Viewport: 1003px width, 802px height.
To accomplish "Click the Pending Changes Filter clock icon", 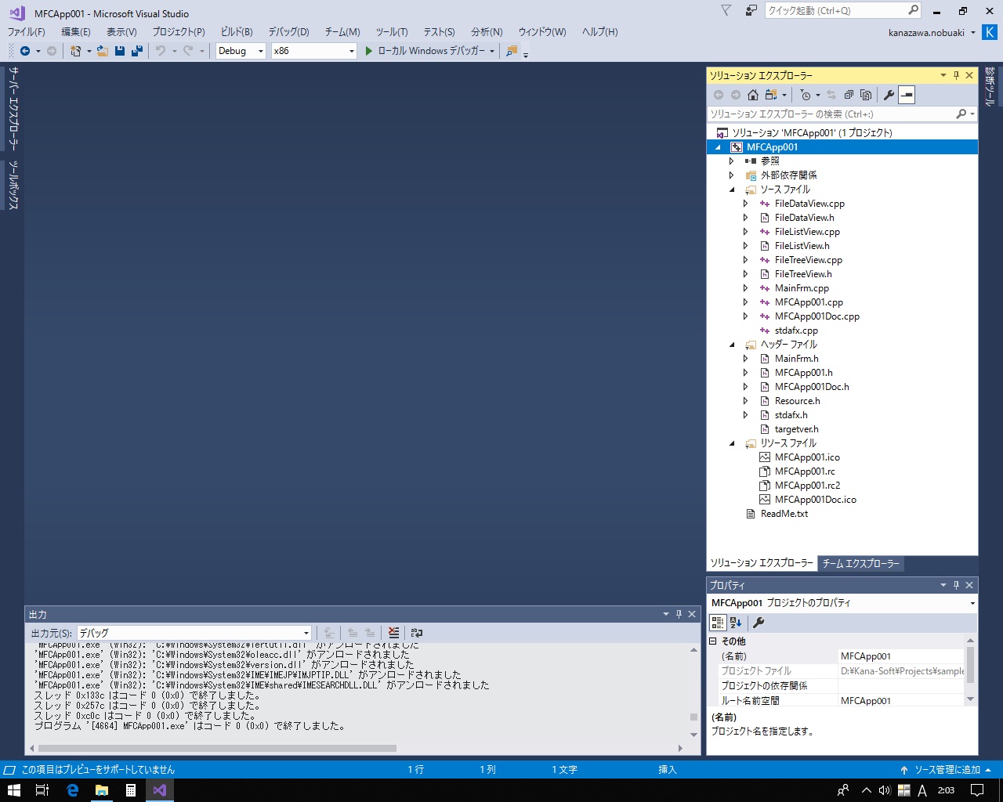I will point(806,95).
